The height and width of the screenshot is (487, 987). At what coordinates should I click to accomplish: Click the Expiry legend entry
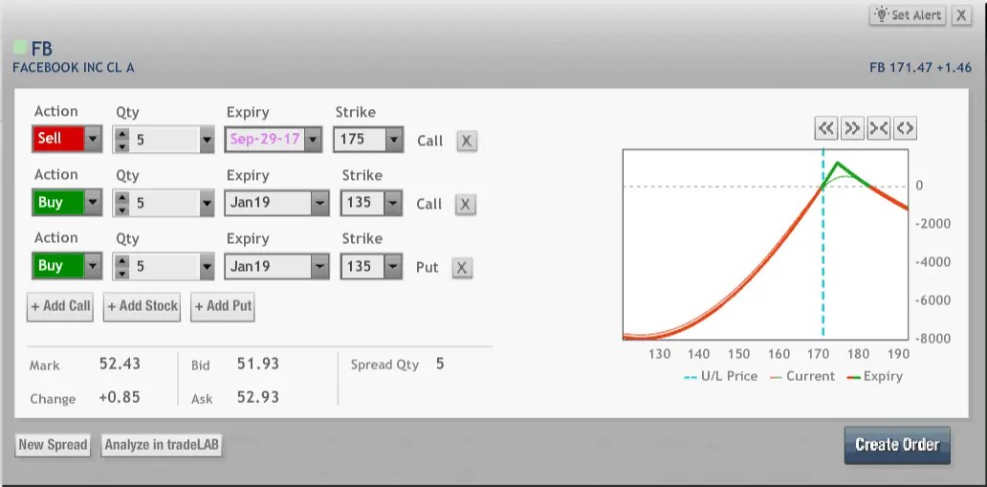(x=875, y=377)
